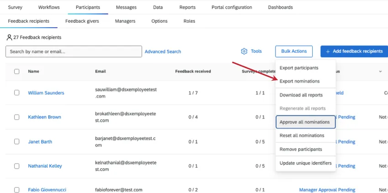Click email fabioforever@test.com

(119, 190)
